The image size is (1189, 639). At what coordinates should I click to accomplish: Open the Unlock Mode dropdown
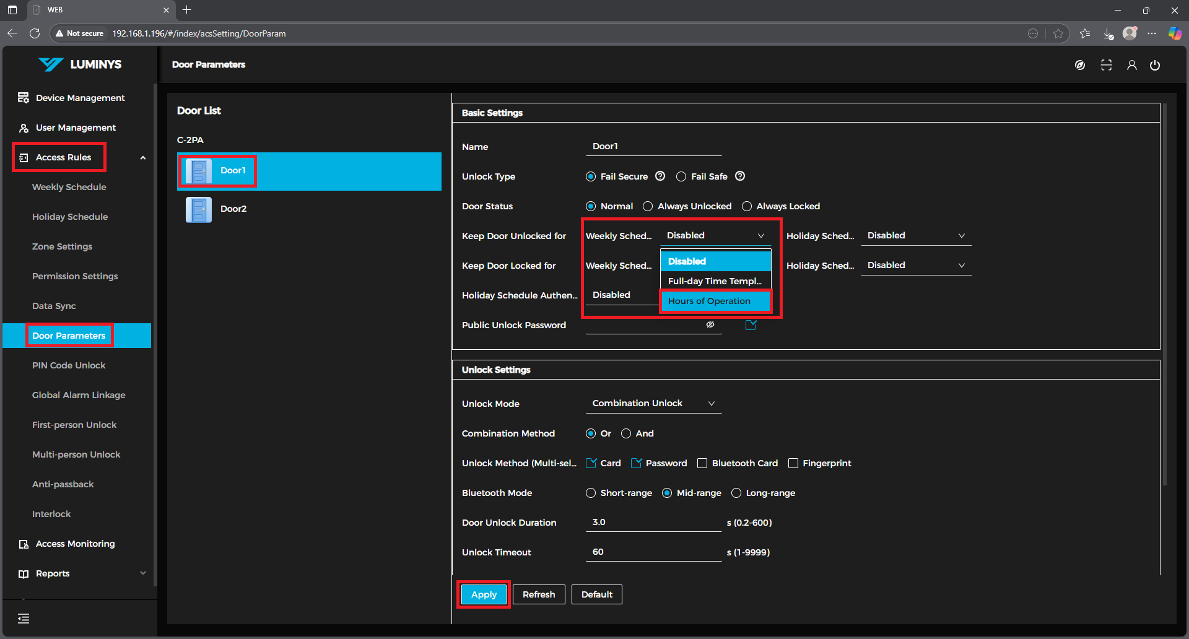click(653, 403)
